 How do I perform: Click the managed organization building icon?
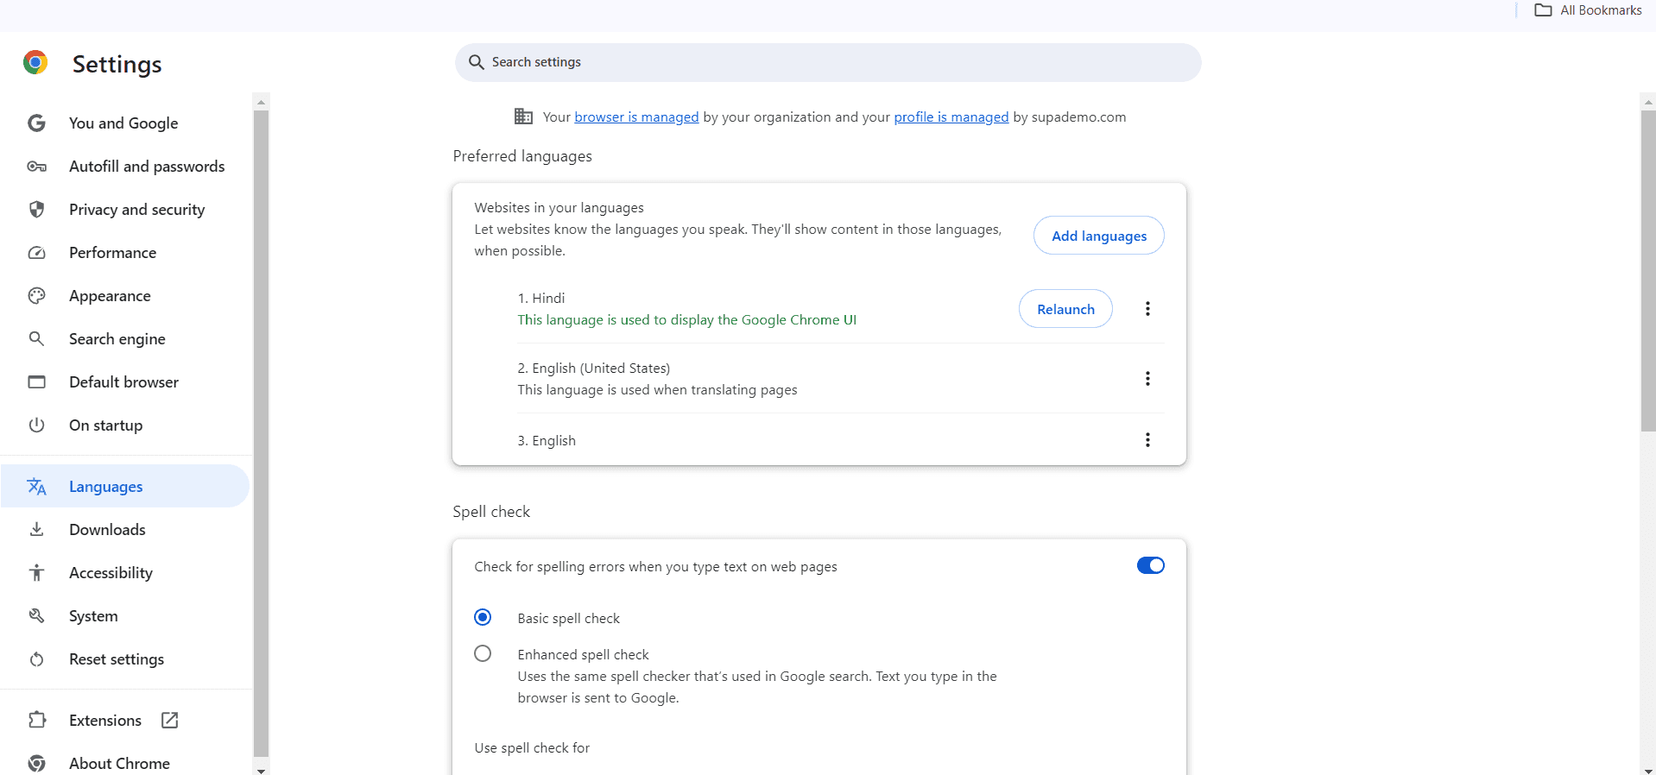(523, 117)
